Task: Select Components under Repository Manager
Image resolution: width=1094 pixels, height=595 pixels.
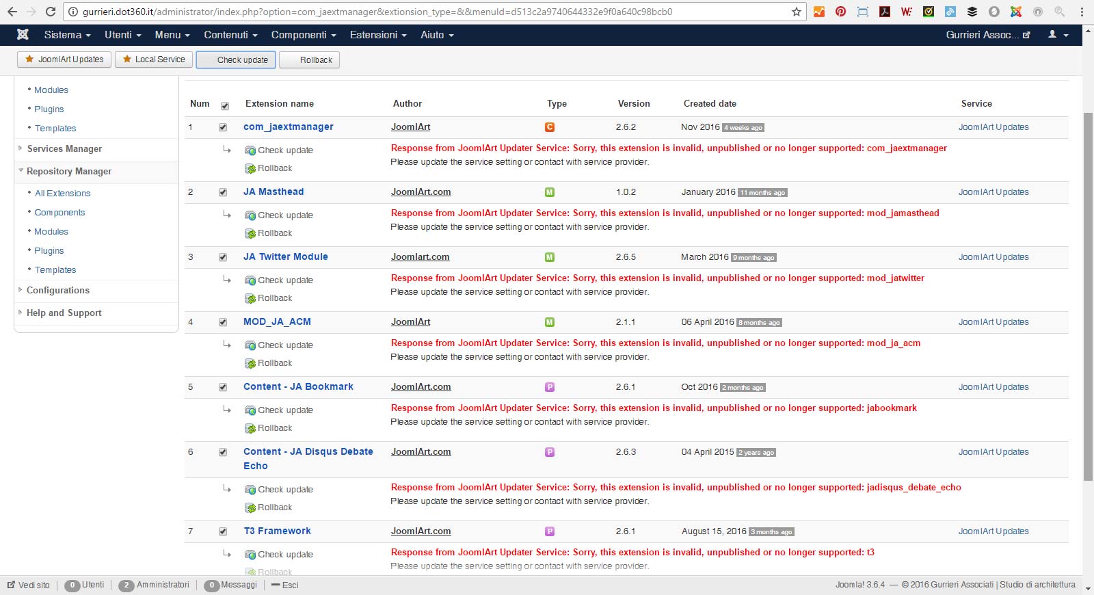Action: (59, 213)
